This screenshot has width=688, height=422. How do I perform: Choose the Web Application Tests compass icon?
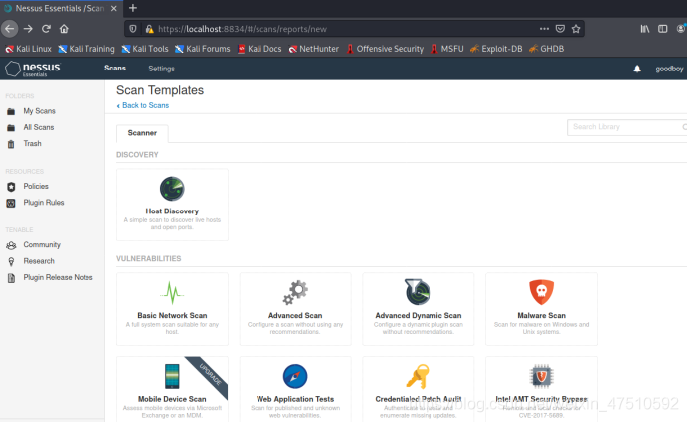pos(295,376)
